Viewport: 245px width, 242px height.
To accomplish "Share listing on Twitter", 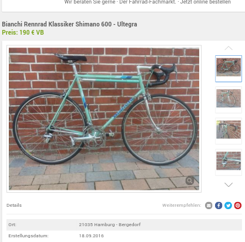I will point(228,206).
